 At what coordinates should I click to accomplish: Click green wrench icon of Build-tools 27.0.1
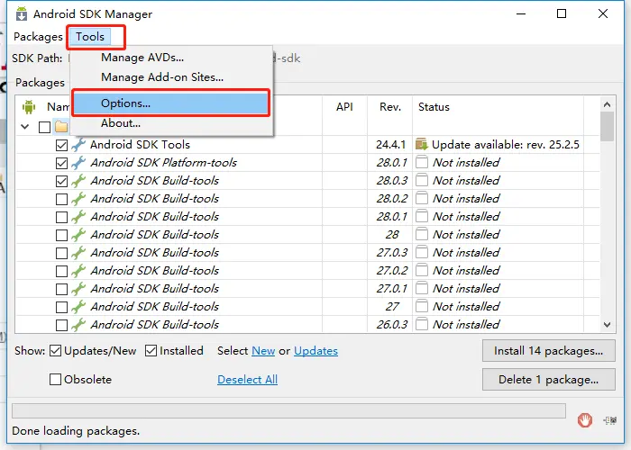(x=78, y=289)
